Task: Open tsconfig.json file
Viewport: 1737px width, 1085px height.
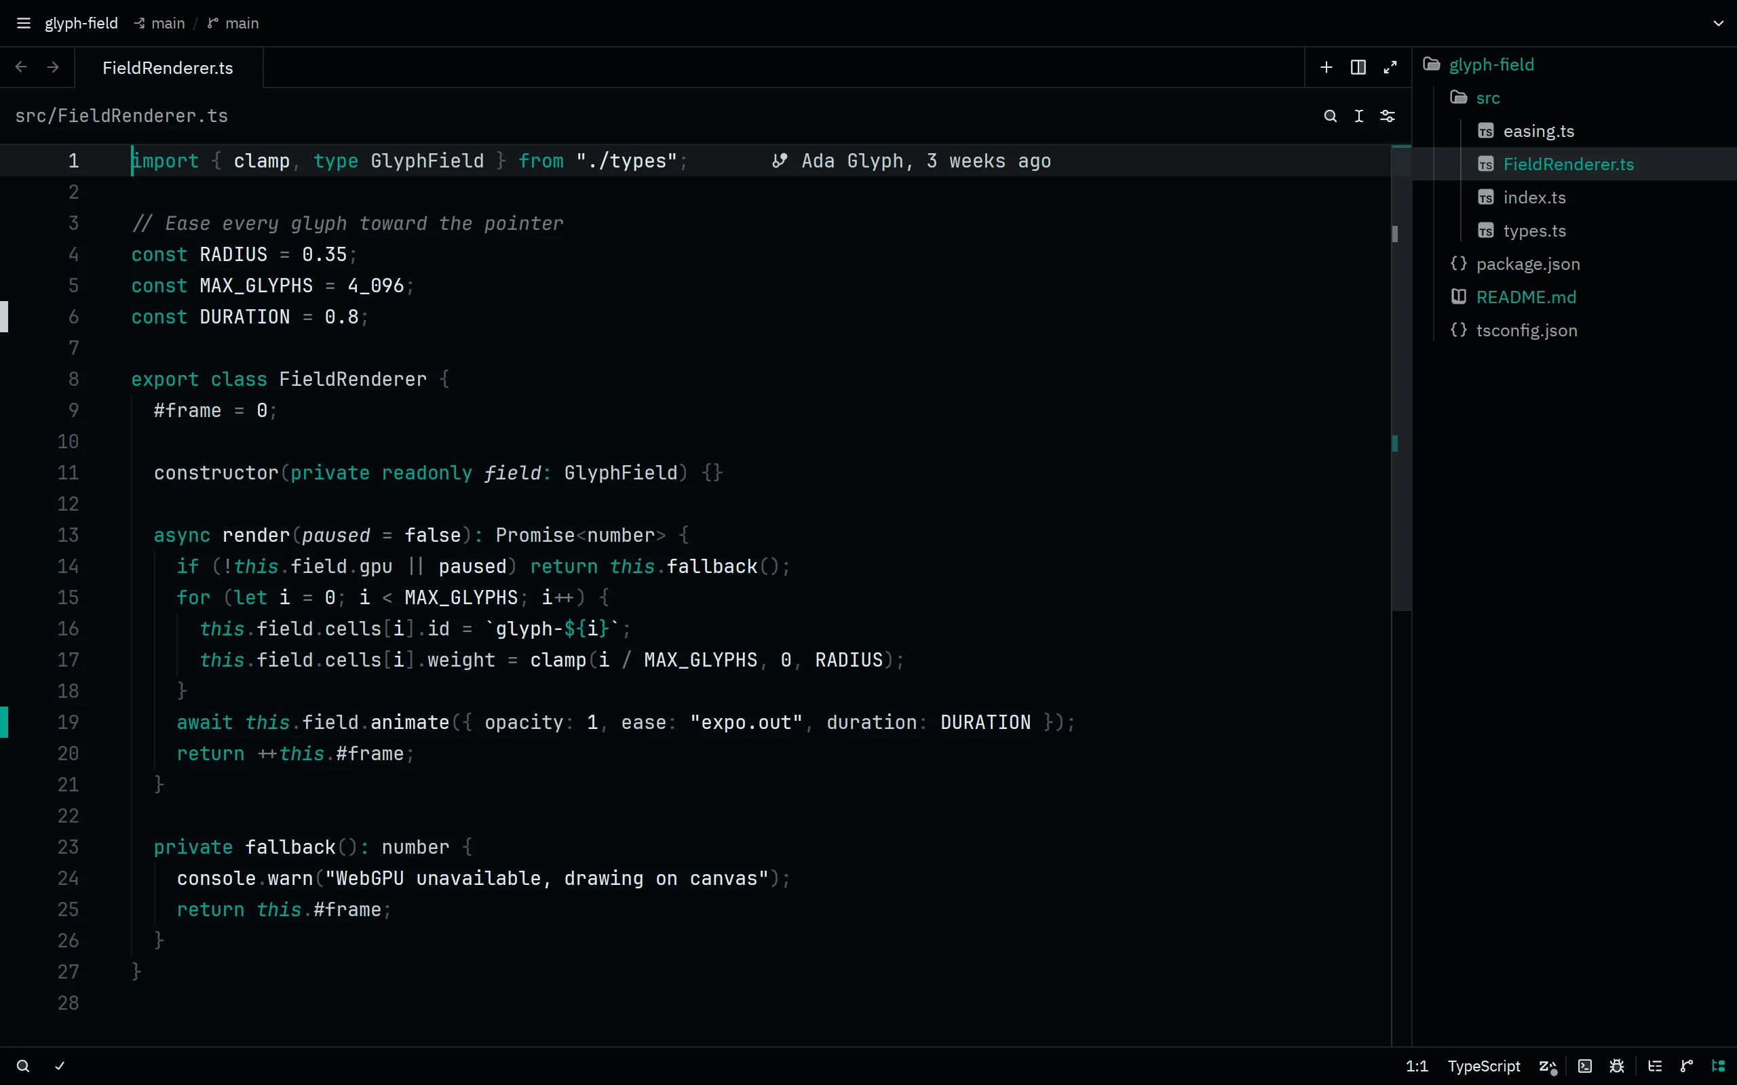Action: pyautogui.click(x=1574, y=330)
